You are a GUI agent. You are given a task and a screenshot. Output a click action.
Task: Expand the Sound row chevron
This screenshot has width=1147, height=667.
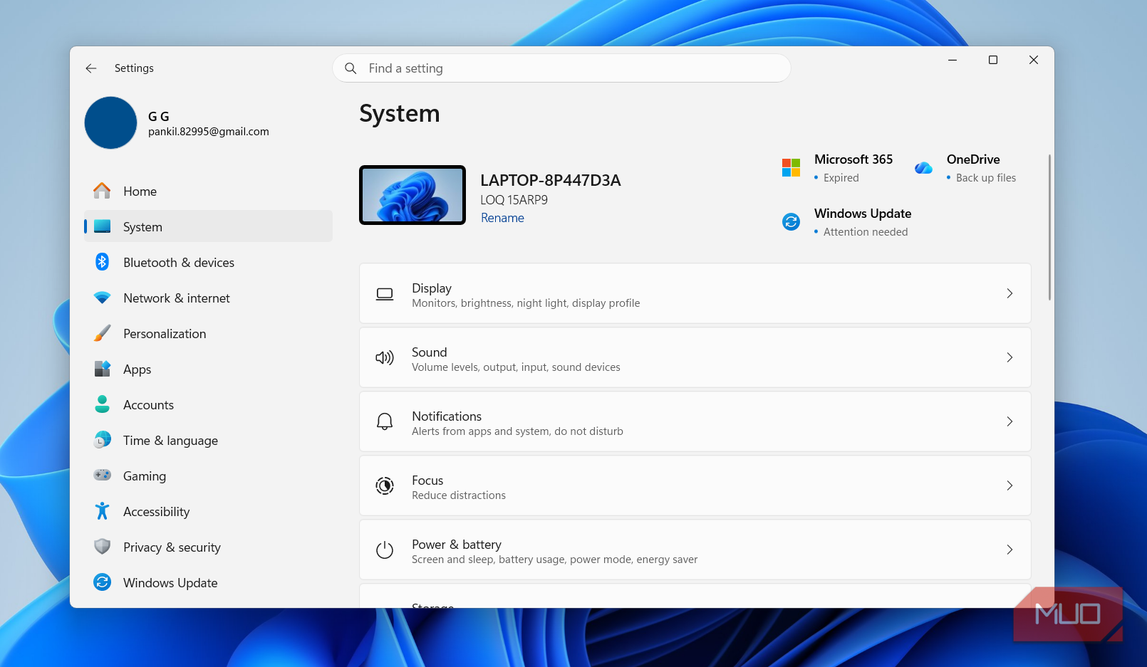[x=1010, y=357]
